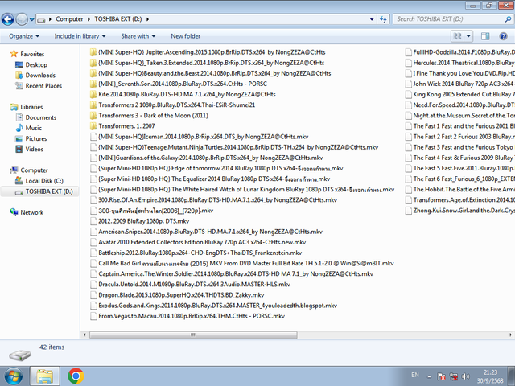Viewport: 515px width, 386px height.
Task: Select TOSHIBA EXT (D:) in navigation pane
Action: [49, 191]
